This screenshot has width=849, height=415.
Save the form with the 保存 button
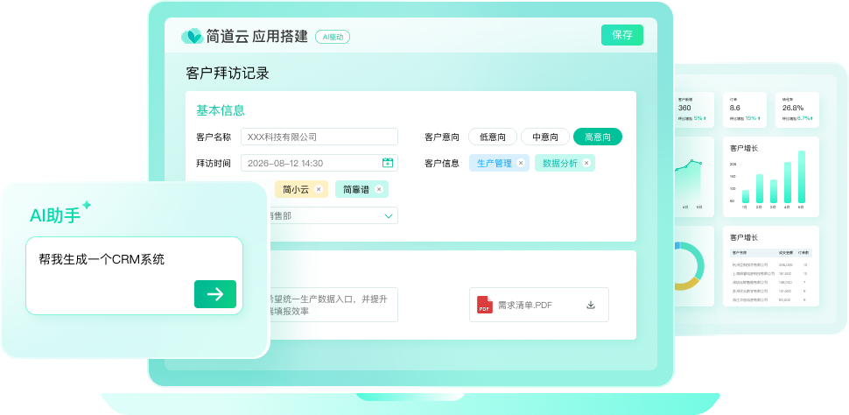[622, 35]
